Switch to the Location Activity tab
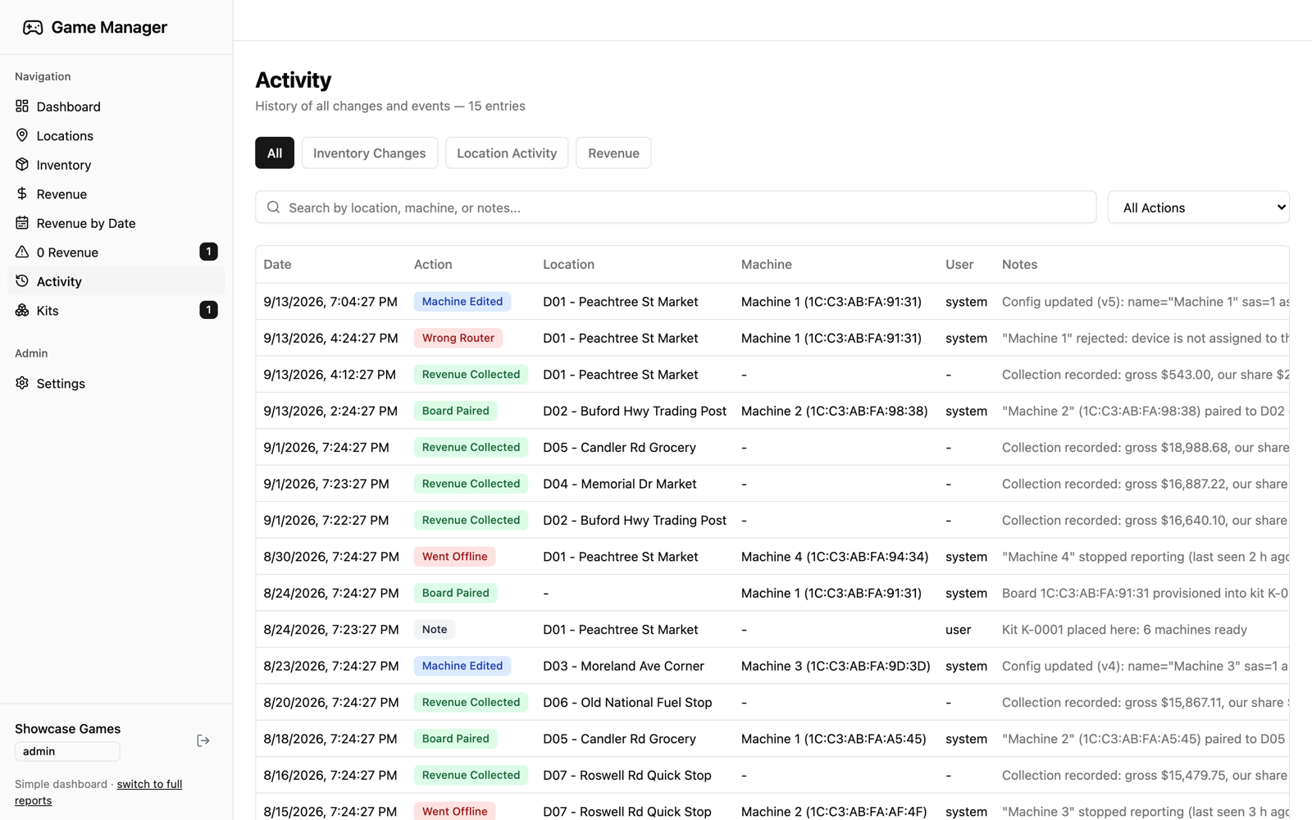 (507, 153)
